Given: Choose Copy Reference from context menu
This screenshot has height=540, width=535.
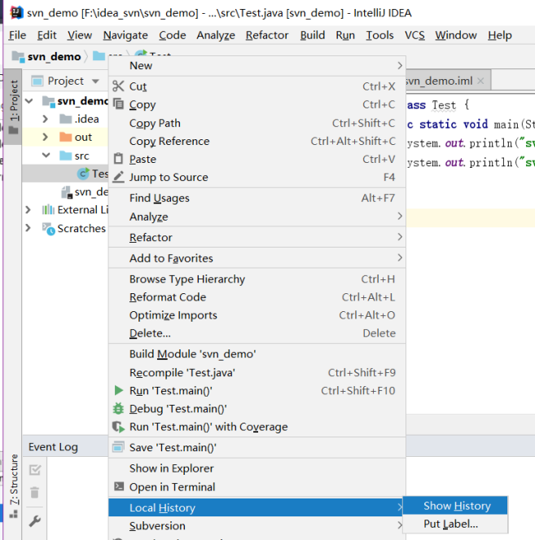Looking at the screenshot, I should click(257, 141).
